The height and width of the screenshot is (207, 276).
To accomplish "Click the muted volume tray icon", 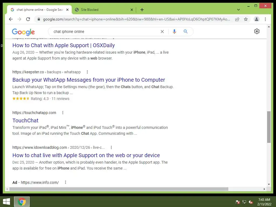I will coord(251,202).
